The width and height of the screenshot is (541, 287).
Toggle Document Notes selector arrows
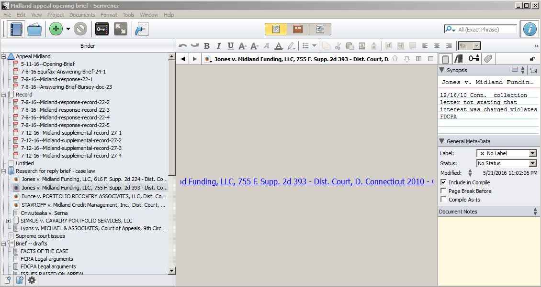click(535, 212)
